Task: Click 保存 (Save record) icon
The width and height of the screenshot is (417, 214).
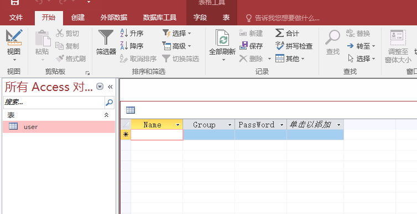Action: pos(243,46)
